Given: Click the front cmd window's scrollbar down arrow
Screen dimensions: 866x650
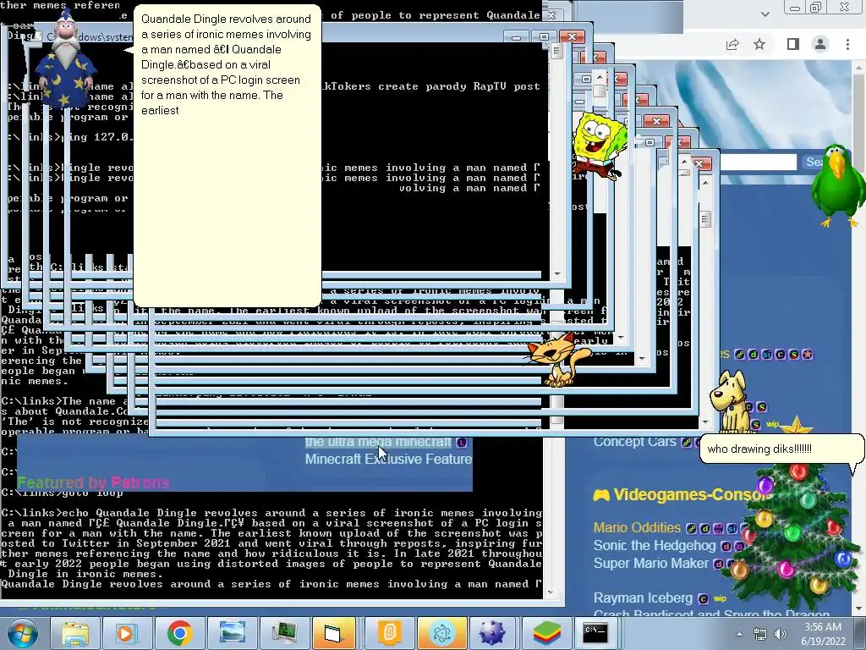Looking at the screenshot, I should pos(556,274).
